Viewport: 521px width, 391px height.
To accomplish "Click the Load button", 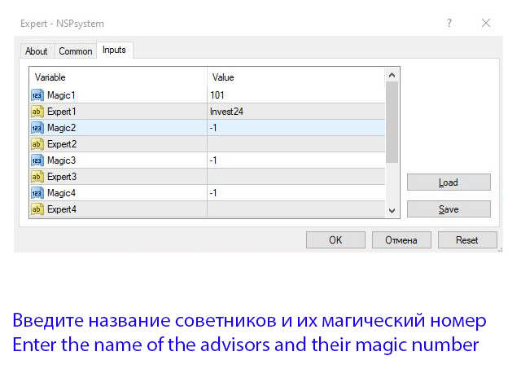I will pyautogui.click(x=449, y=182).
